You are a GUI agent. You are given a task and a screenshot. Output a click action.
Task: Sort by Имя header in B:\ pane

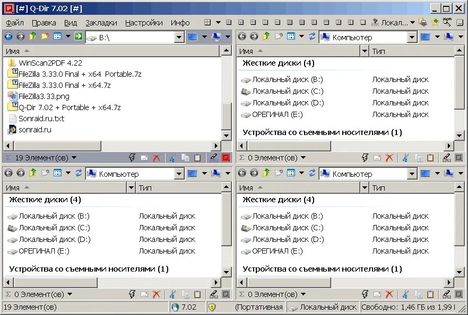[x=111, y=51]
